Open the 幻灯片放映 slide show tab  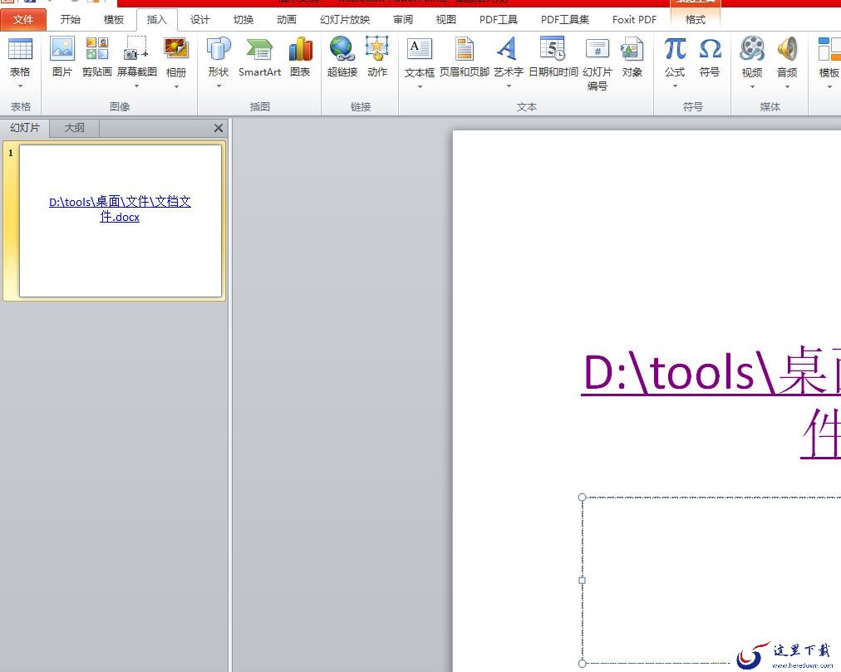pos(345,20)
